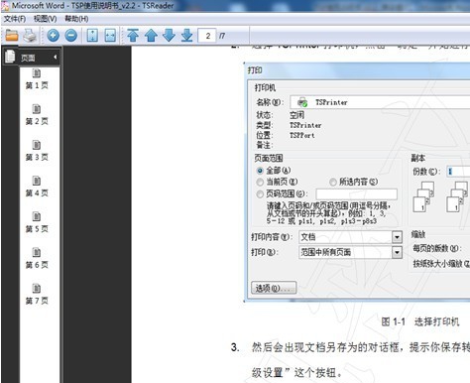Click the TSPPort location text
470x383 pixels.
[x=302, y=135]
